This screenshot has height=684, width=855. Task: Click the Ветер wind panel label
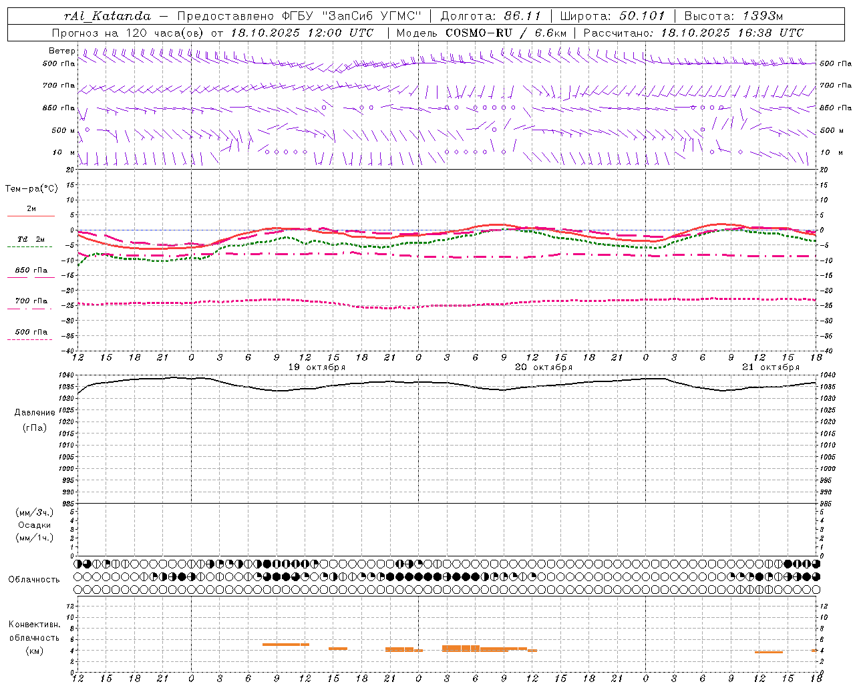(x=62, y=51)
